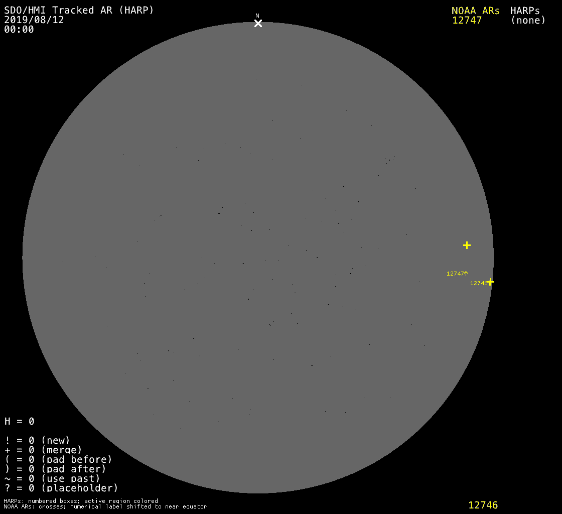Click the white X north pole marker
The image size is (562, 514).
click(258, 24)
